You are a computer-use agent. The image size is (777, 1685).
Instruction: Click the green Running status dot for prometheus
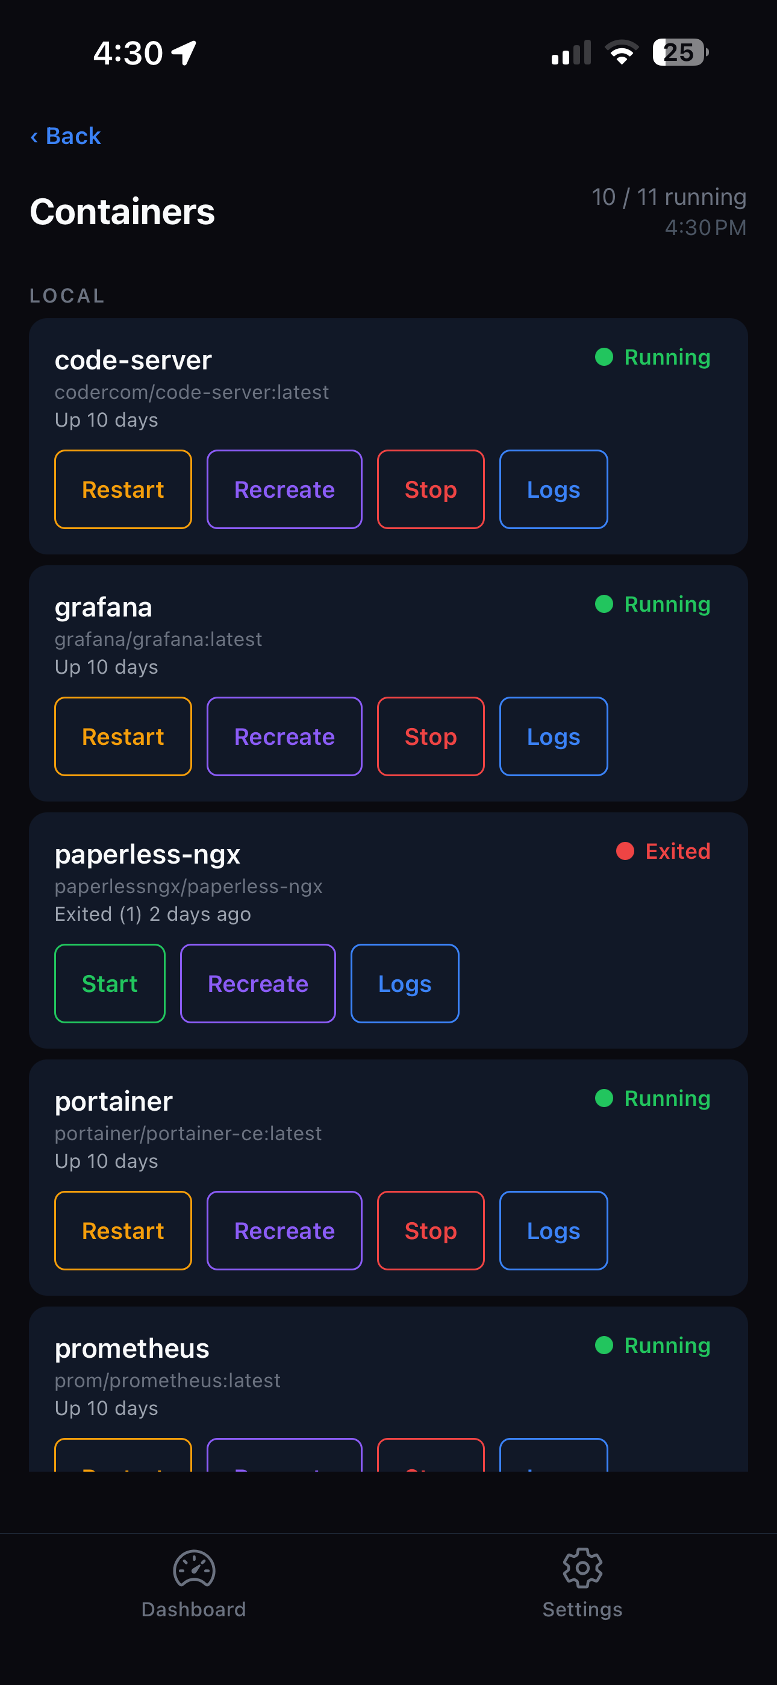604,1346
